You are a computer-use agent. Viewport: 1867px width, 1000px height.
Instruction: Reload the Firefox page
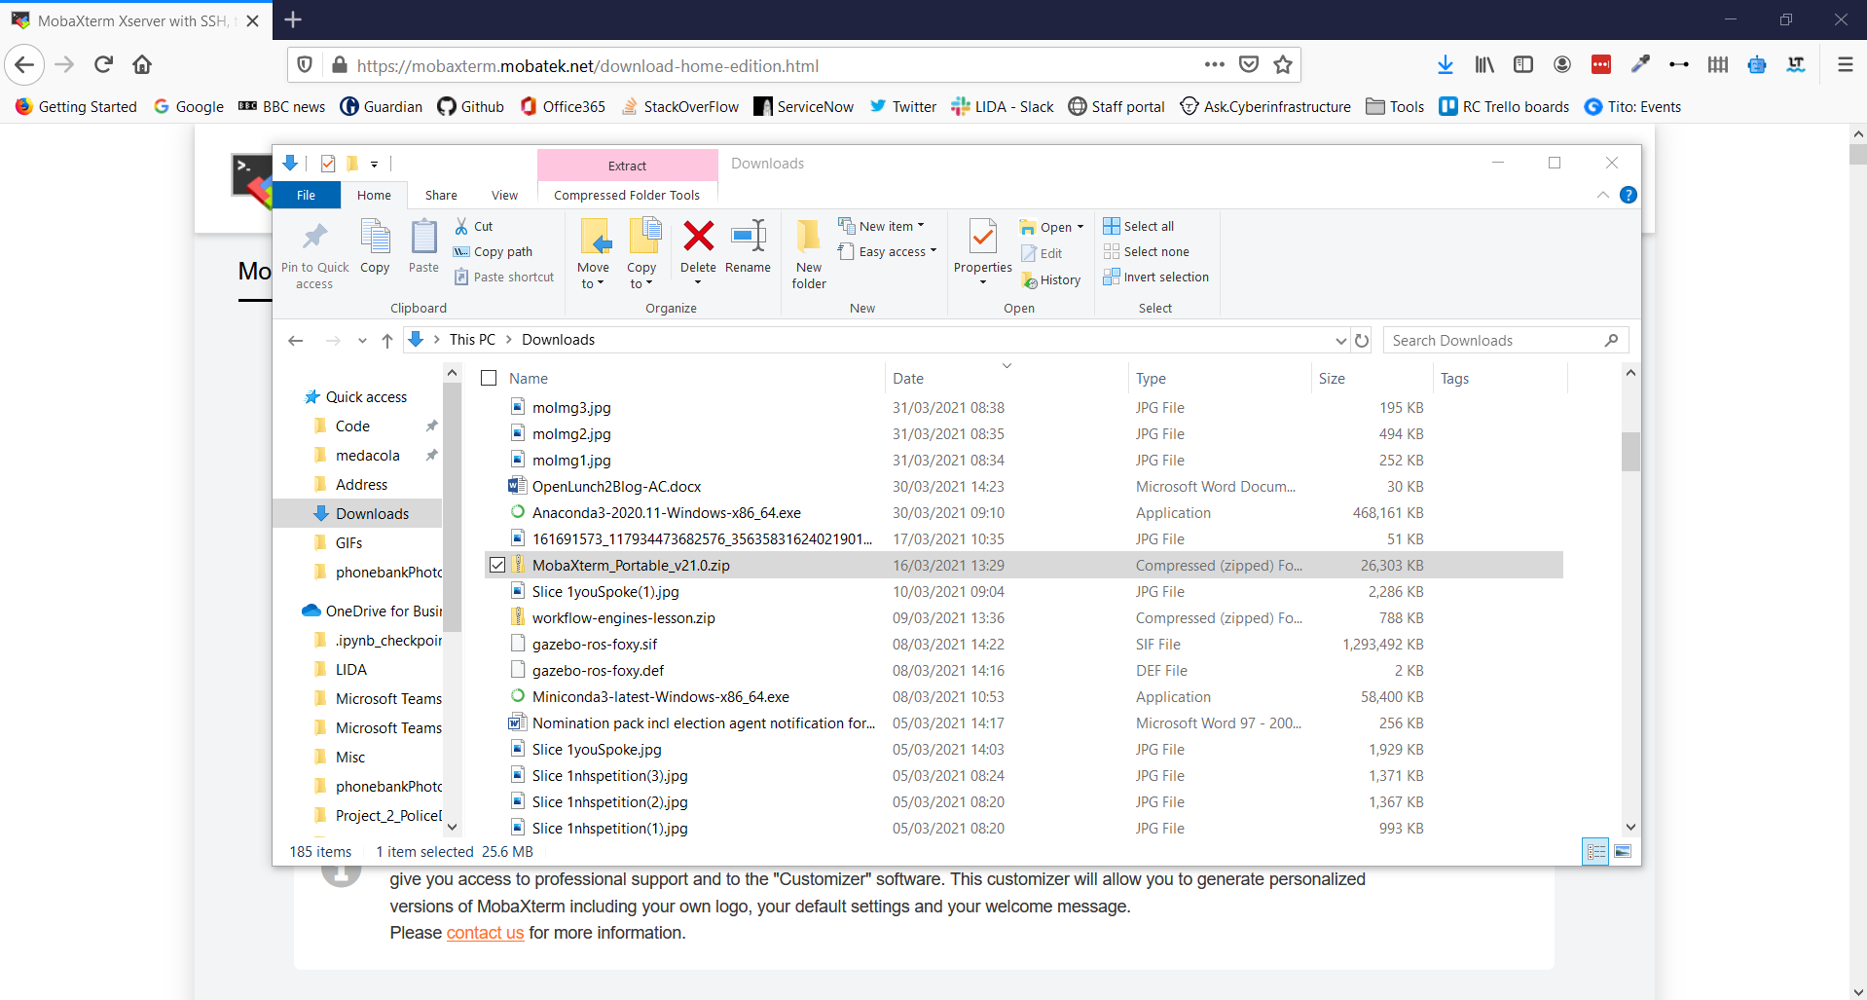point(103,64)
